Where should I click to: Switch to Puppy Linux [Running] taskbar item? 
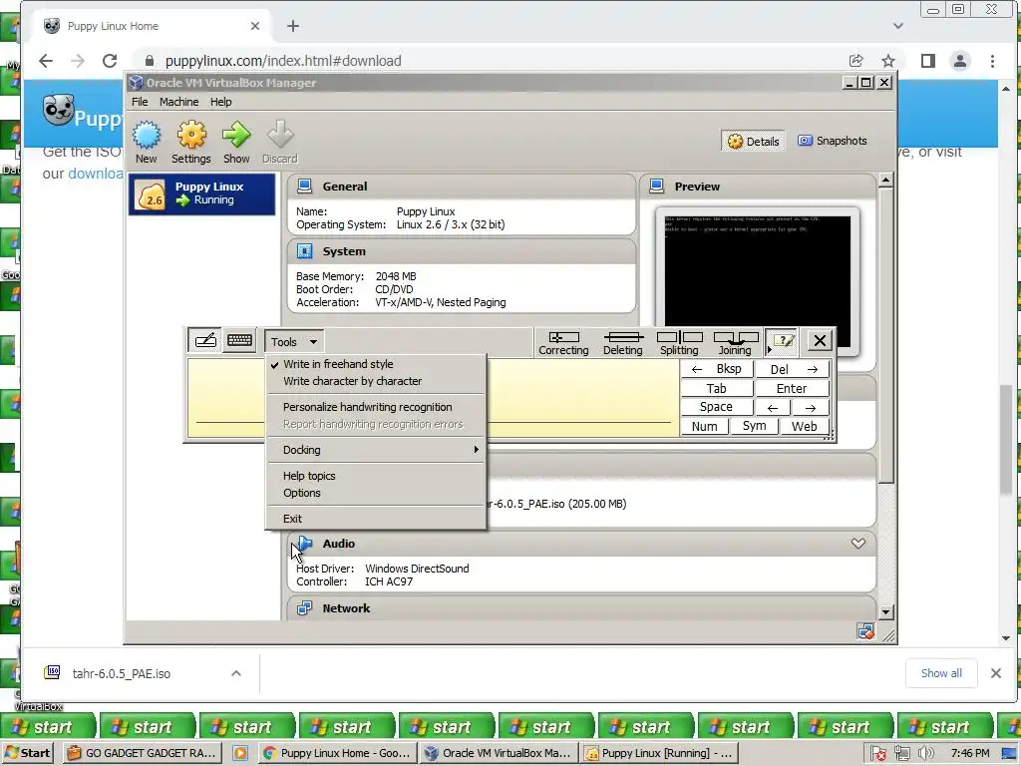659,753
